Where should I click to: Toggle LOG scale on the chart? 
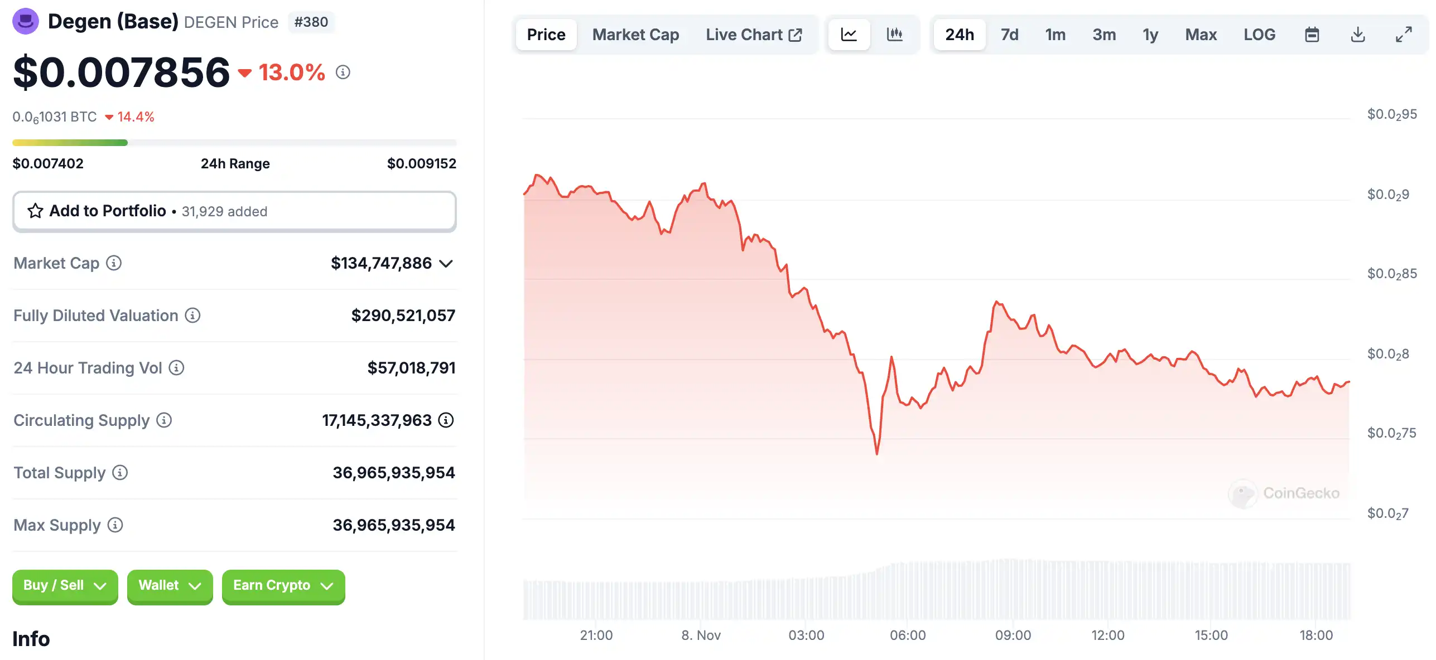pos(1259,35)
